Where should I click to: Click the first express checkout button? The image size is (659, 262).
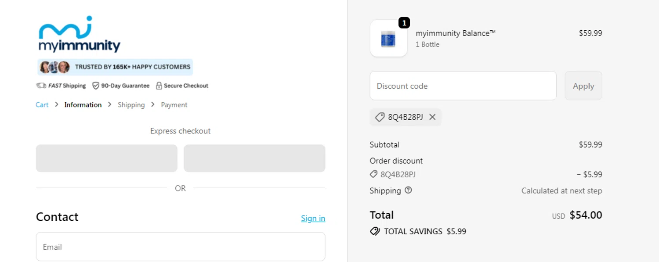point(107,158)
